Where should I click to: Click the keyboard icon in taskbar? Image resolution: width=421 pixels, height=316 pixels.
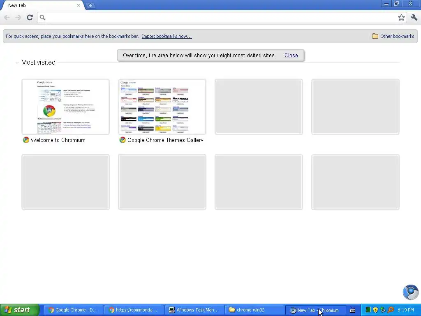click(353, 310)
